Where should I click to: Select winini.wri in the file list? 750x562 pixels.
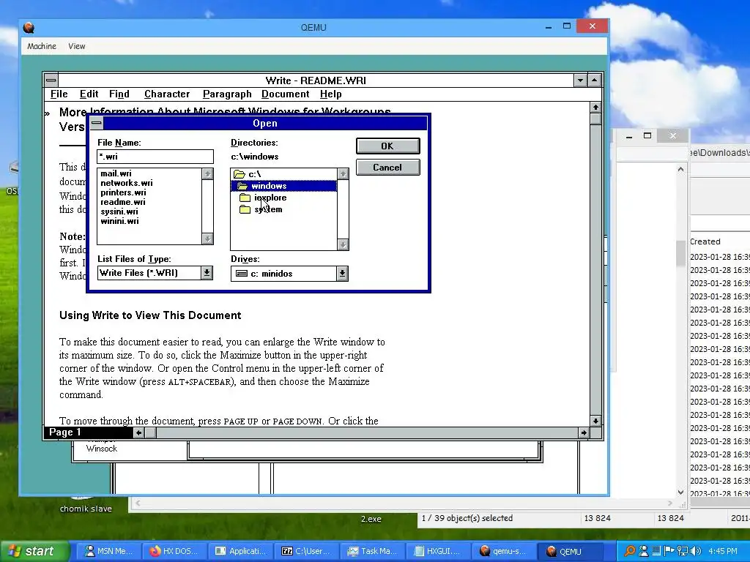(x=119, y=221)
